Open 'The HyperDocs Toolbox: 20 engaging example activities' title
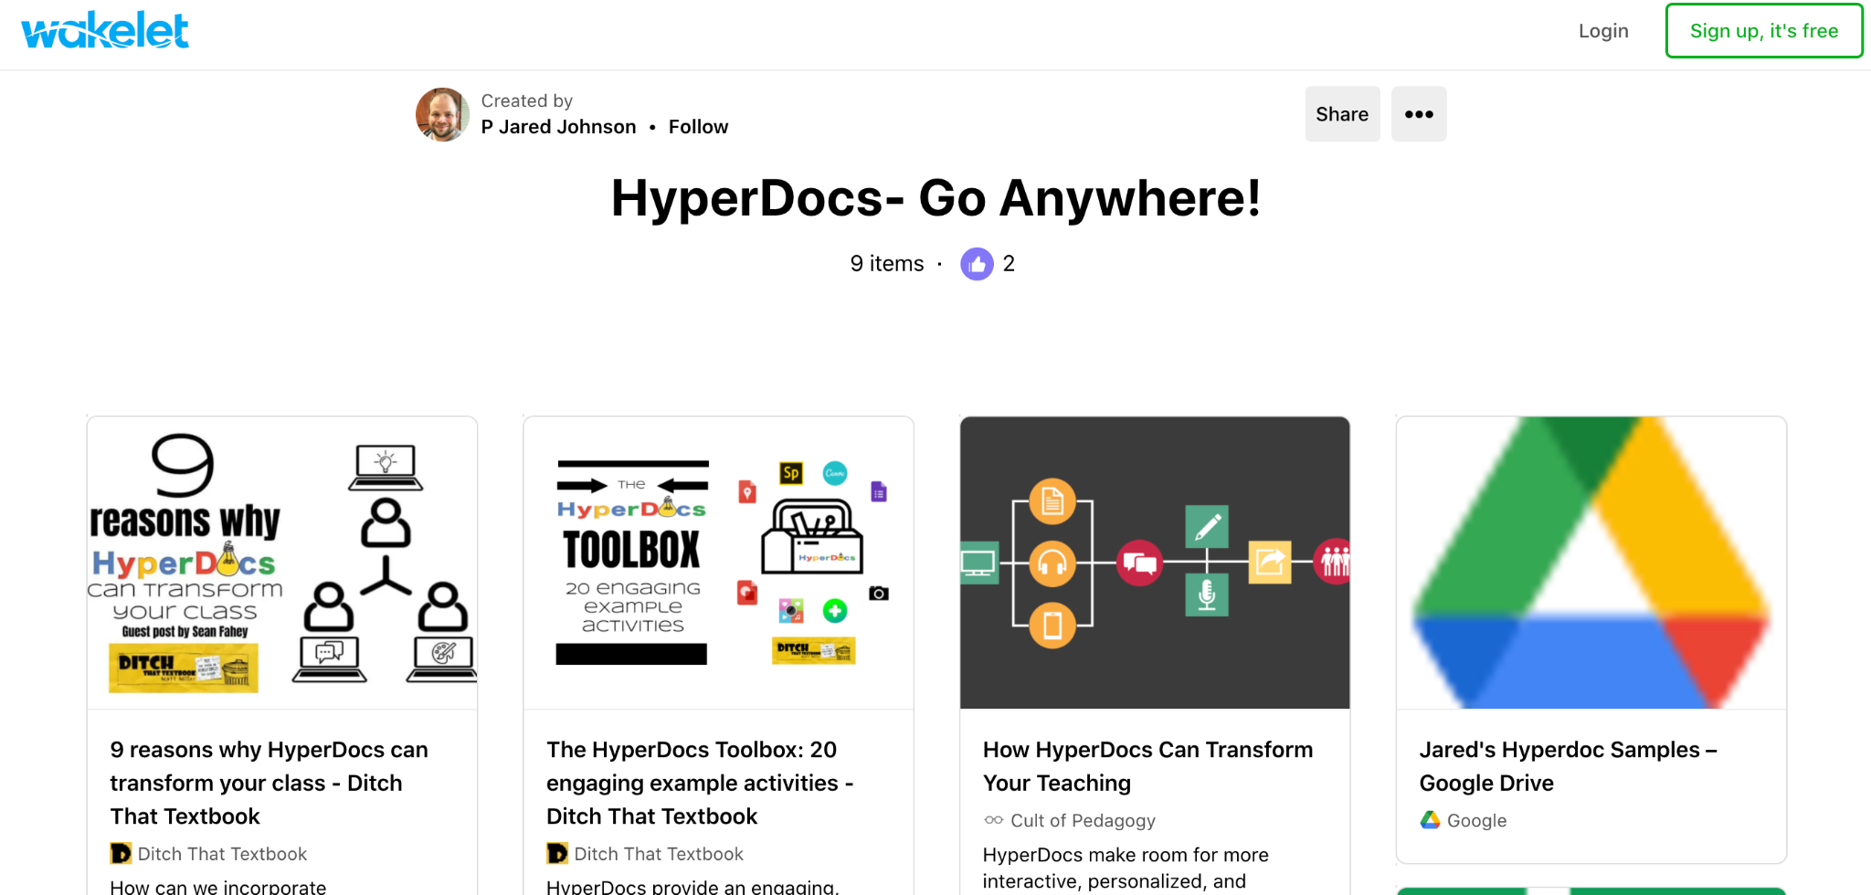Image resolution: width=1871 pixels, height=895 pixels. tap(700, 783)
